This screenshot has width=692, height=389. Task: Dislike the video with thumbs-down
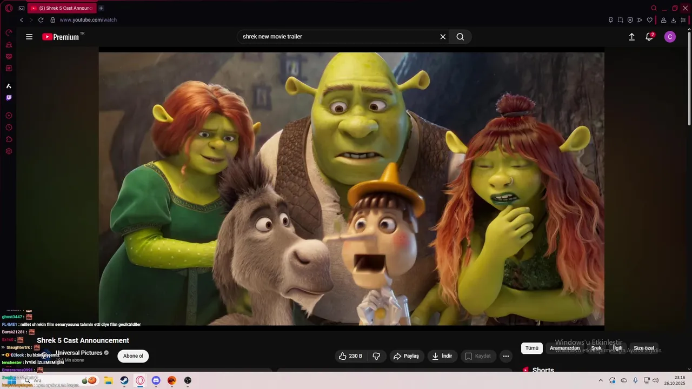tap(377, 356)
